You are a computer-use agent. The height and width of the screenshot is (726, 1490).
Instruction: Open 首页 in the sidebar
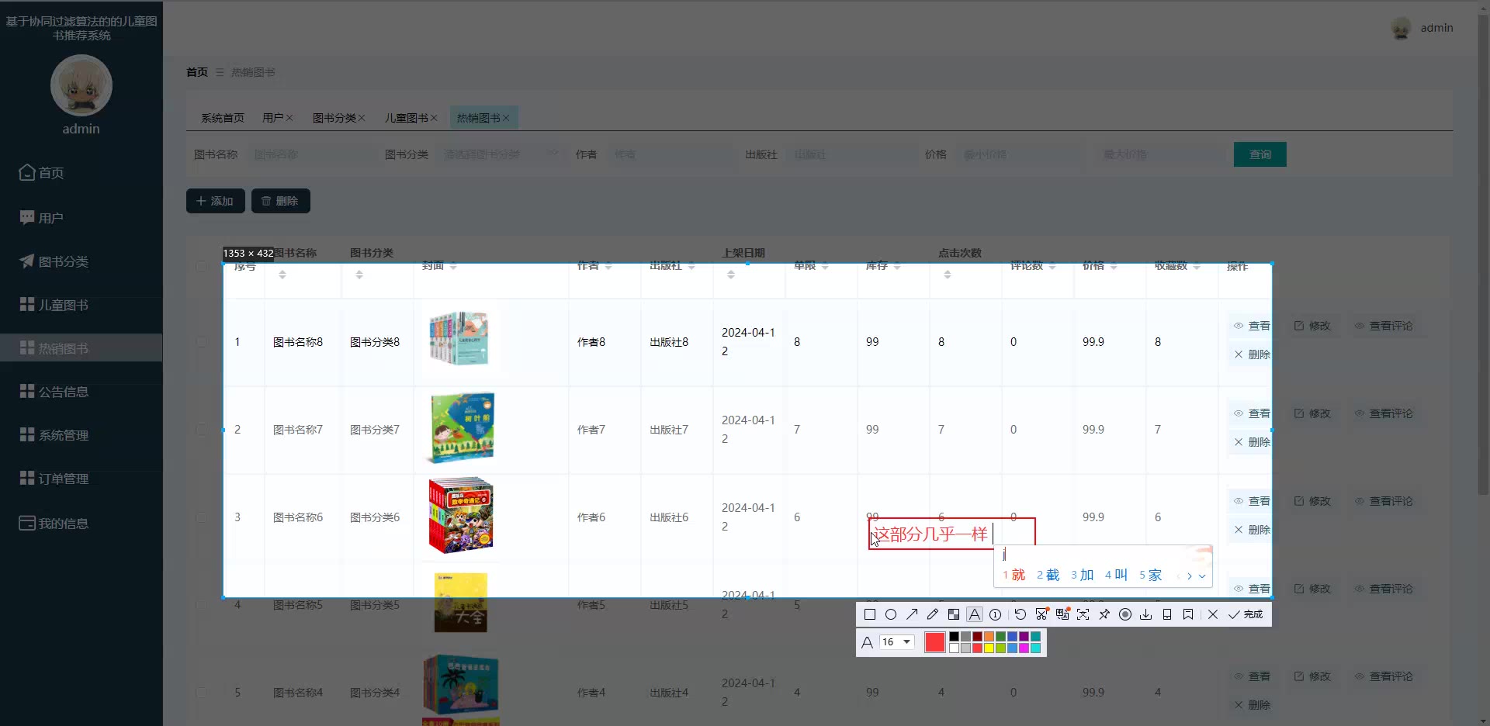(x=81, y=173)
